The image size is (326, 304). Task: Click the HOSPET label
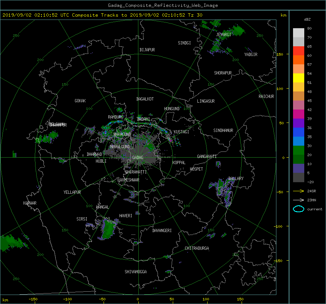click(x=196, y=169)
